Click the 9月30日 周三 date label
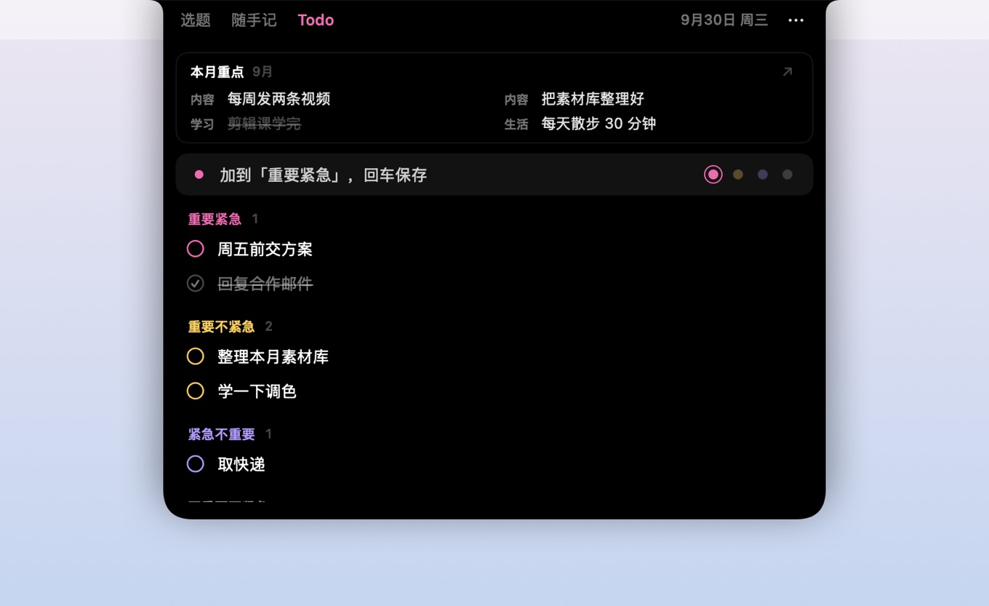Image resolution: width=989 pixels, height=606 pixels. pos(724,20)
